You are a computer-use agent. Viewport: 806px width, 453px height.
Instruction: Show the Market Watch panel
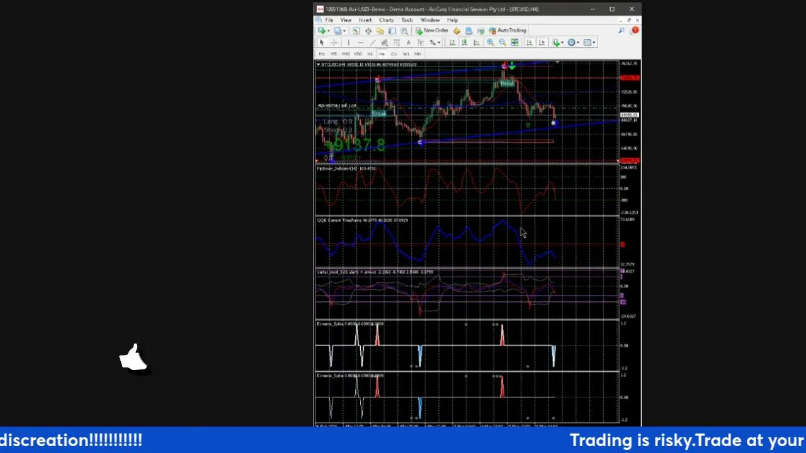356,31
